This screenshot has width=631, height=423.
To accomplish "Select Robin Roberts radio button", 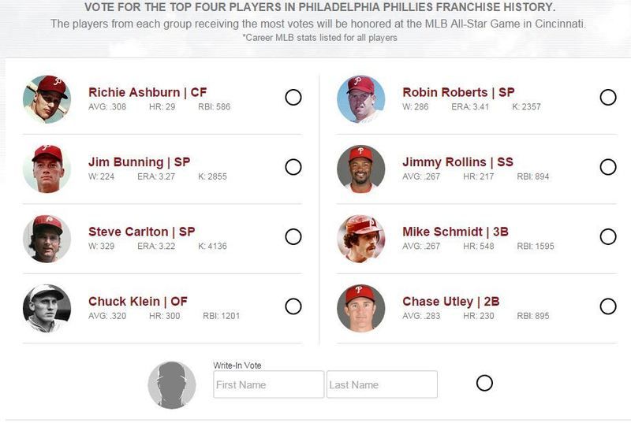I will click(x=608, y=97).
